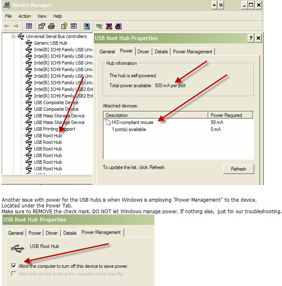Collapse the Universal Serial Bus controllers node

[13, 36]
